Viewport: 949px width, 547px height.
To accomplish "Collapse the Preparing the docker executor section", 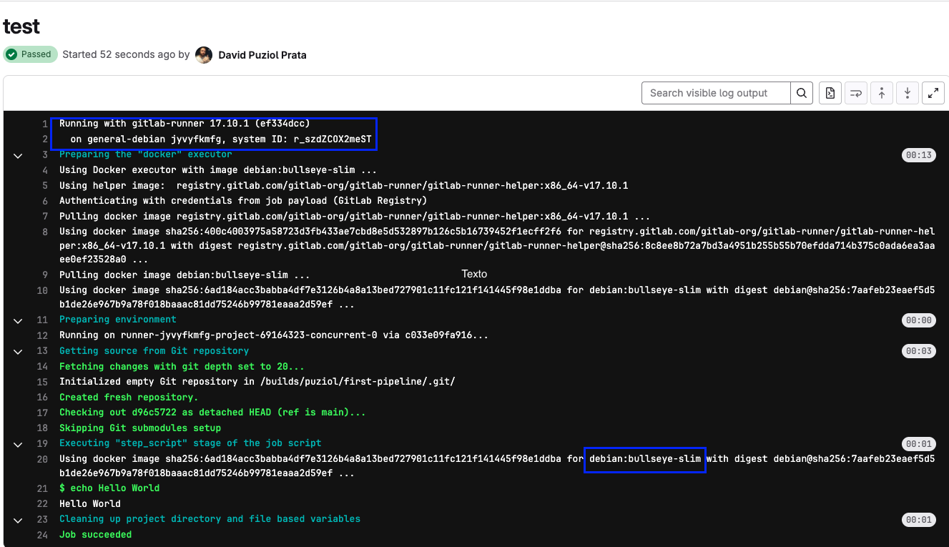I will click(18, 155).
